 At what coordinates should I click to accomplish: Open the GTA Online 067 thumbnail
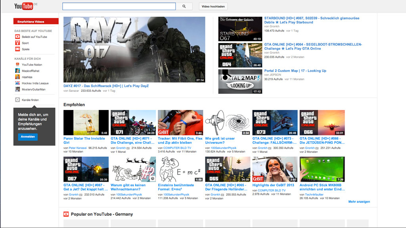tap(86, 169)
